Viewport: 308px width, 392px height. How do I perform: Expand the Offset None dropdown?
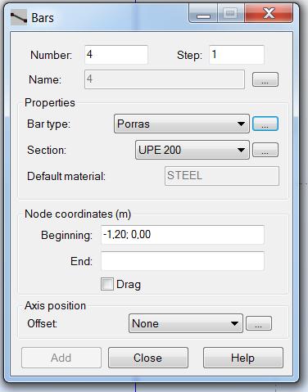tap(186, 323)
